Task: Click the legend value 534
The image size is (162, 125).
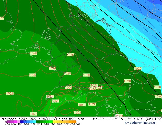Action: [x=40, y=124]
